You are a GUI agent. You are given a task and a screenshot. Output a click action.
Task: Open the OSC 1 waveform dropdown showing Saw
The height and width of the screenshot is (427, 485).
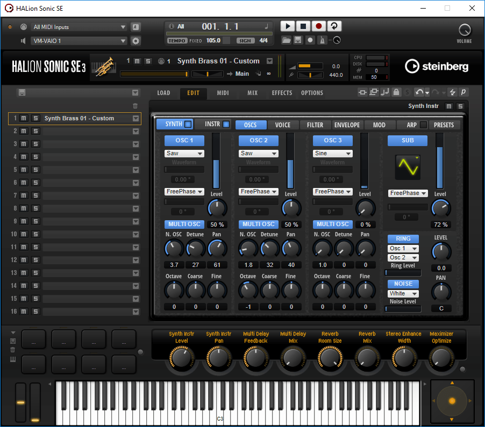pyautogui.click(x=184, y=153)
